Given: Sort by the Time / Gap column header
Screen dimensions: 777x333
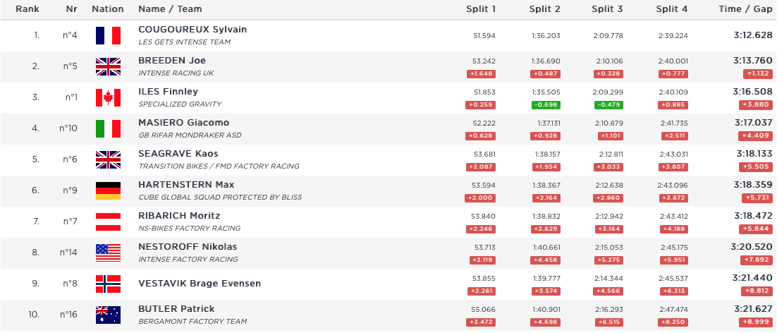Looking at the screenshot, I should coord(745,9).
